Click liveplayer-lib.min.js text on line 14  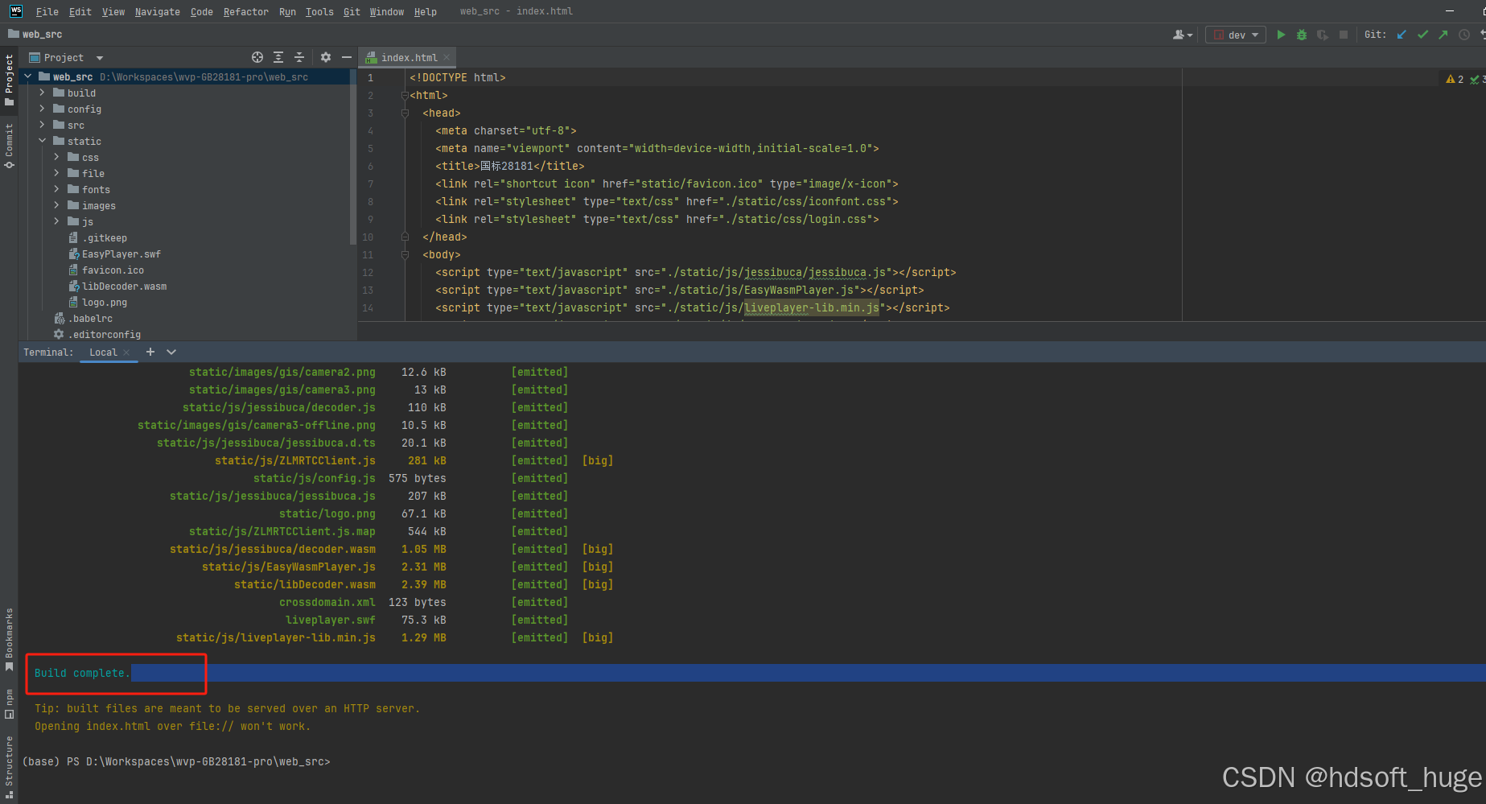point(812,308)
